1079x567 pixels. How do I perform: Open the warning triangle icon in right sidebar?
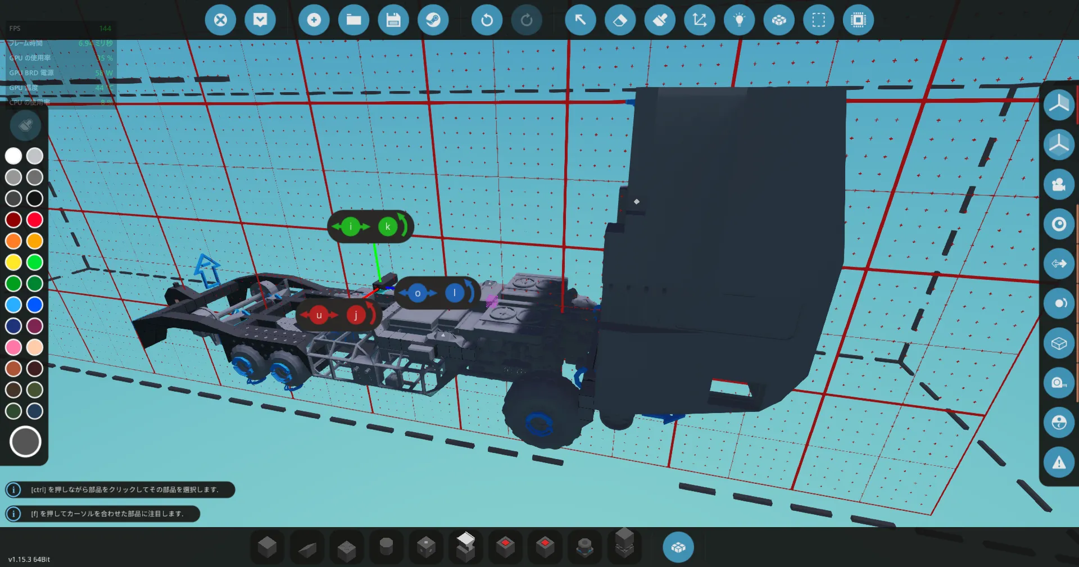pyautogui.click(x=1059, y=462)
